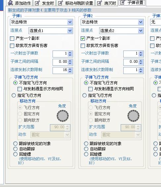Decrease 子弹之间的间隔 for 子弹2
This screenshot has width=161, height=187.
coord(141,63)
